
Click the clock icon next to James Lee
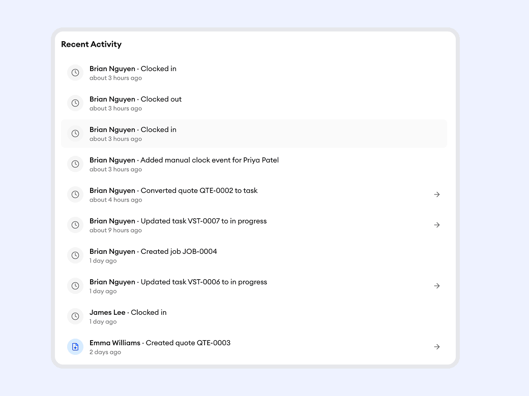pos(75,316)
